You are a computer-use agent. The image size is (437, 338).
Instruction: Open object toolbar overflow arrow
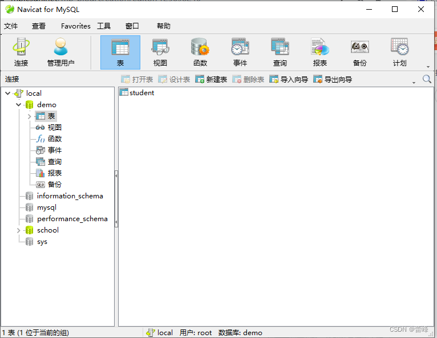click(x=414, y=83)
